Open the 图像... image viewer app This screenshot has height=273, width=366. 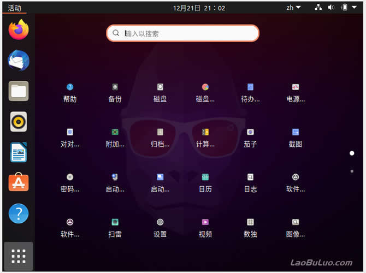point(296,228)
